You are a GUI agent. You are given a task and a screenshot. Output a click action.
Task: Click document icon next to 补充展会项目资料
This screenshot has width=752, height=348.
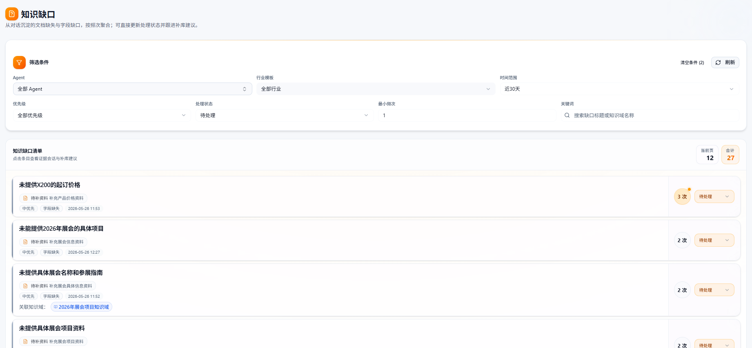click(25, 341)
